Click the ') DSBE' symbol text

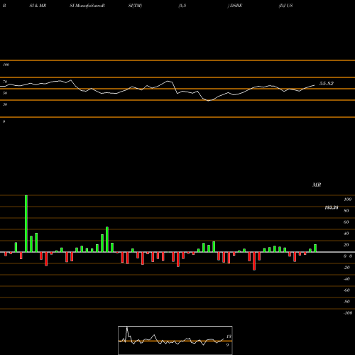[235, 6]
